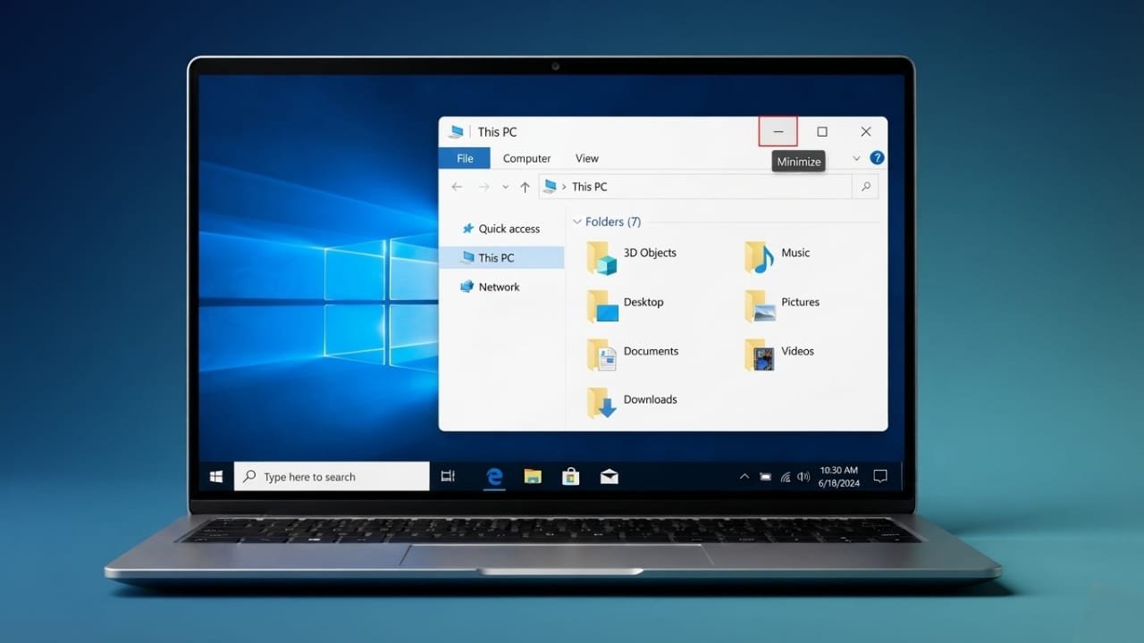This screenshot has height=643, width=1144.
Task: Open Microsoft Store from the taskbar
Action: pyautogui.click(x=570, y=476)
